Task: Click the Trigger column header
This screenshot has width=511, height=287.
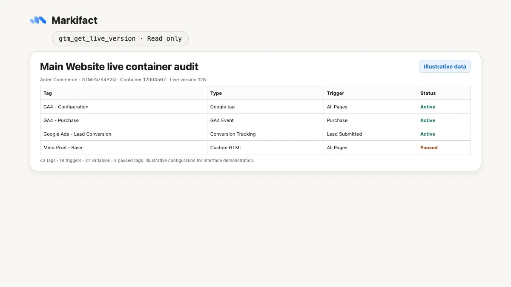Action: (x=370, y=93)
